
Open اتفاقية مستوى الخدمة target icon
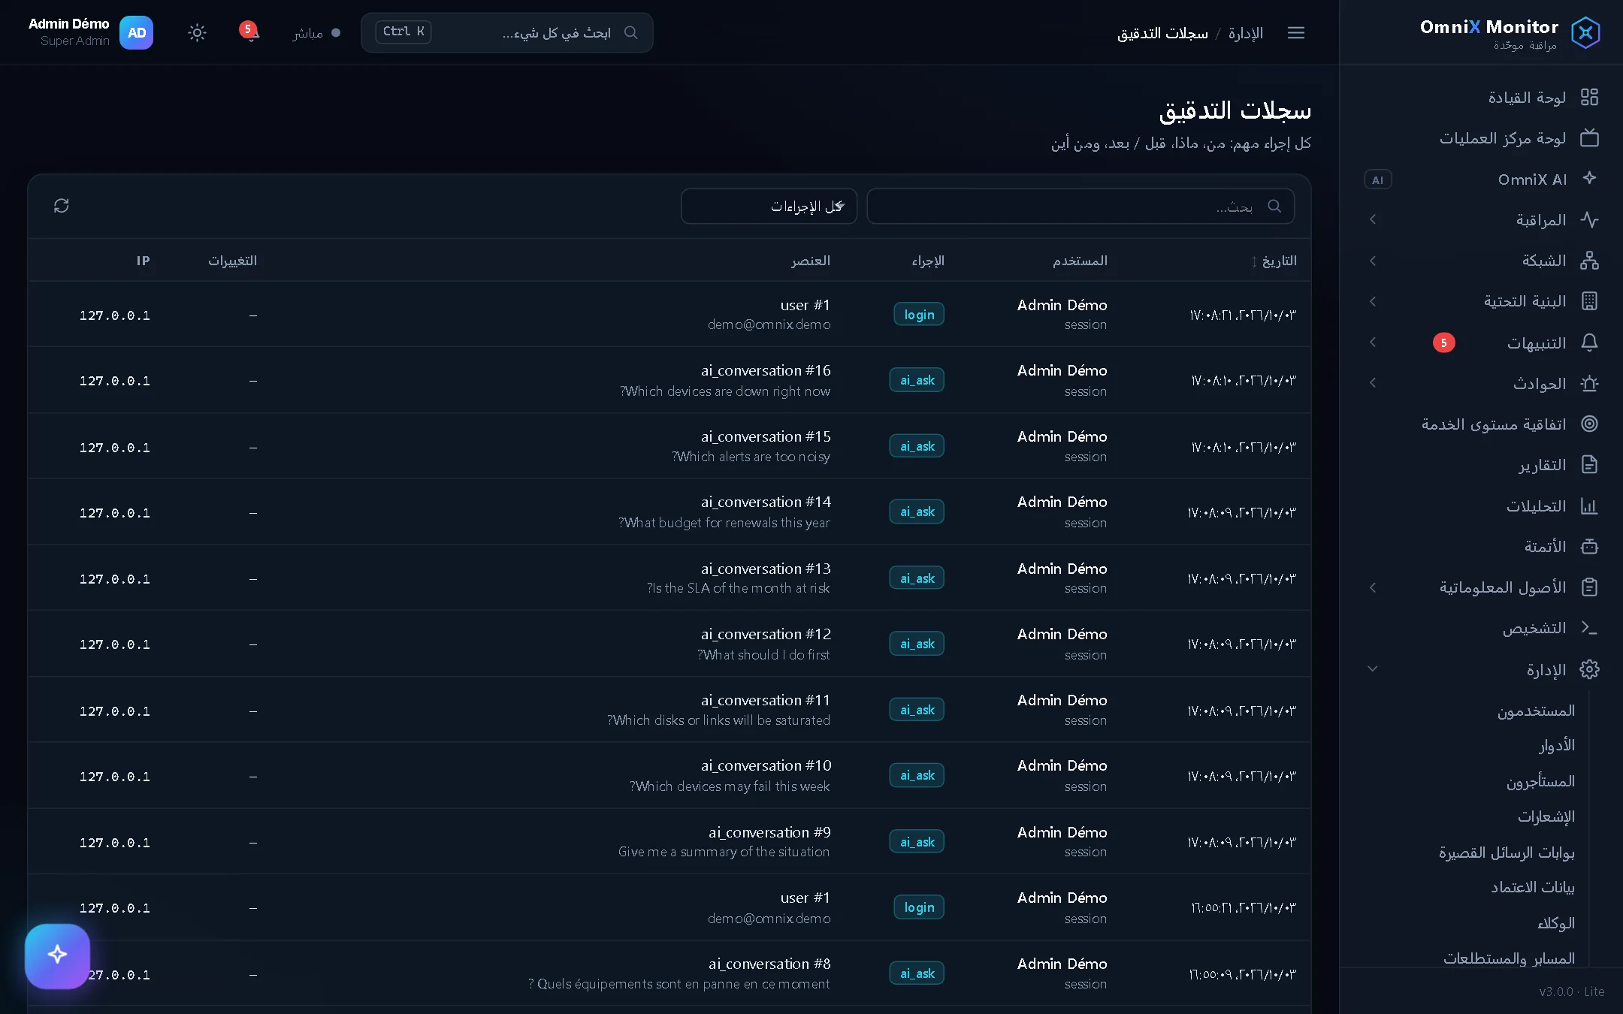tap(1589, 424)
